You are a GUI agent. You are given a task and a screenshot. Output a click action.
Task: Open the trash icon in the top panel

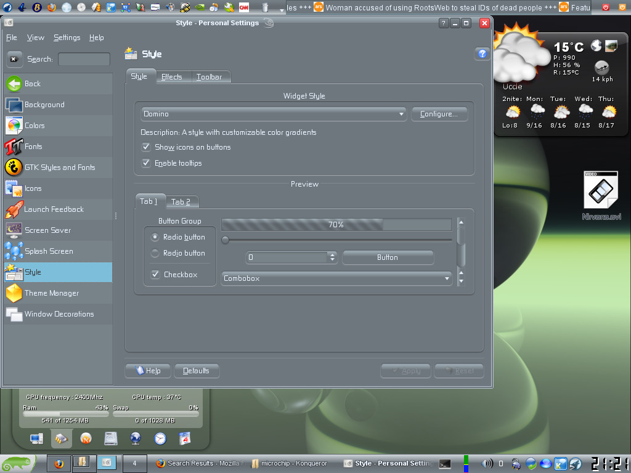pyautogui.click(x=265, y=7)
